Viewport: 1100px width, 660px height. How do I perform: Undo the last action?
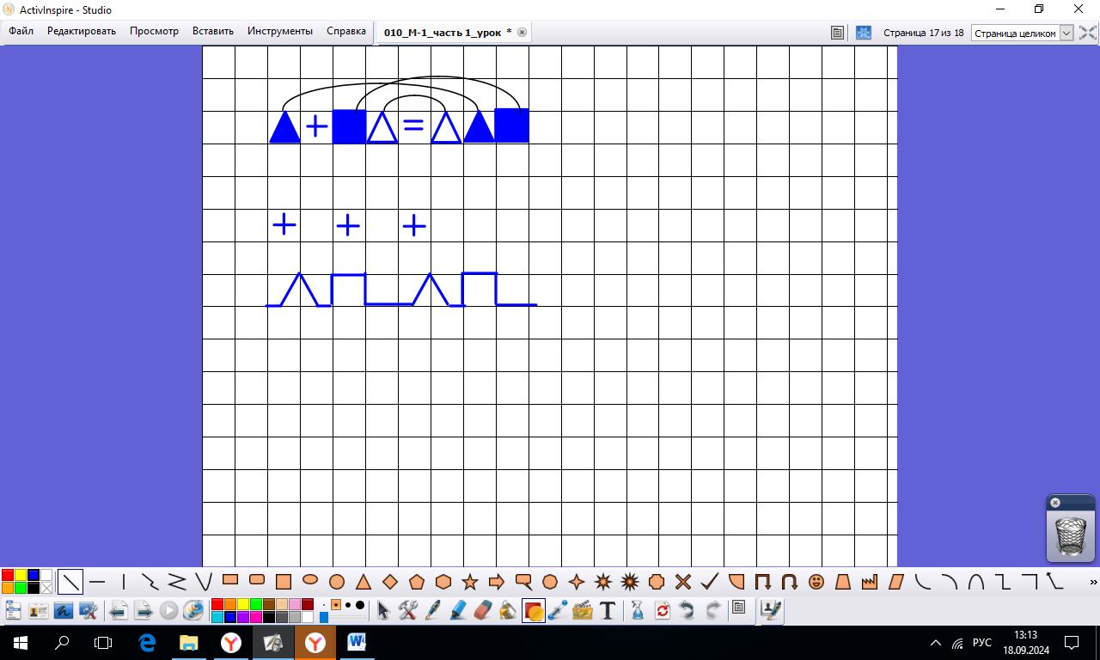pyautogui.click(x=687, y=610)
